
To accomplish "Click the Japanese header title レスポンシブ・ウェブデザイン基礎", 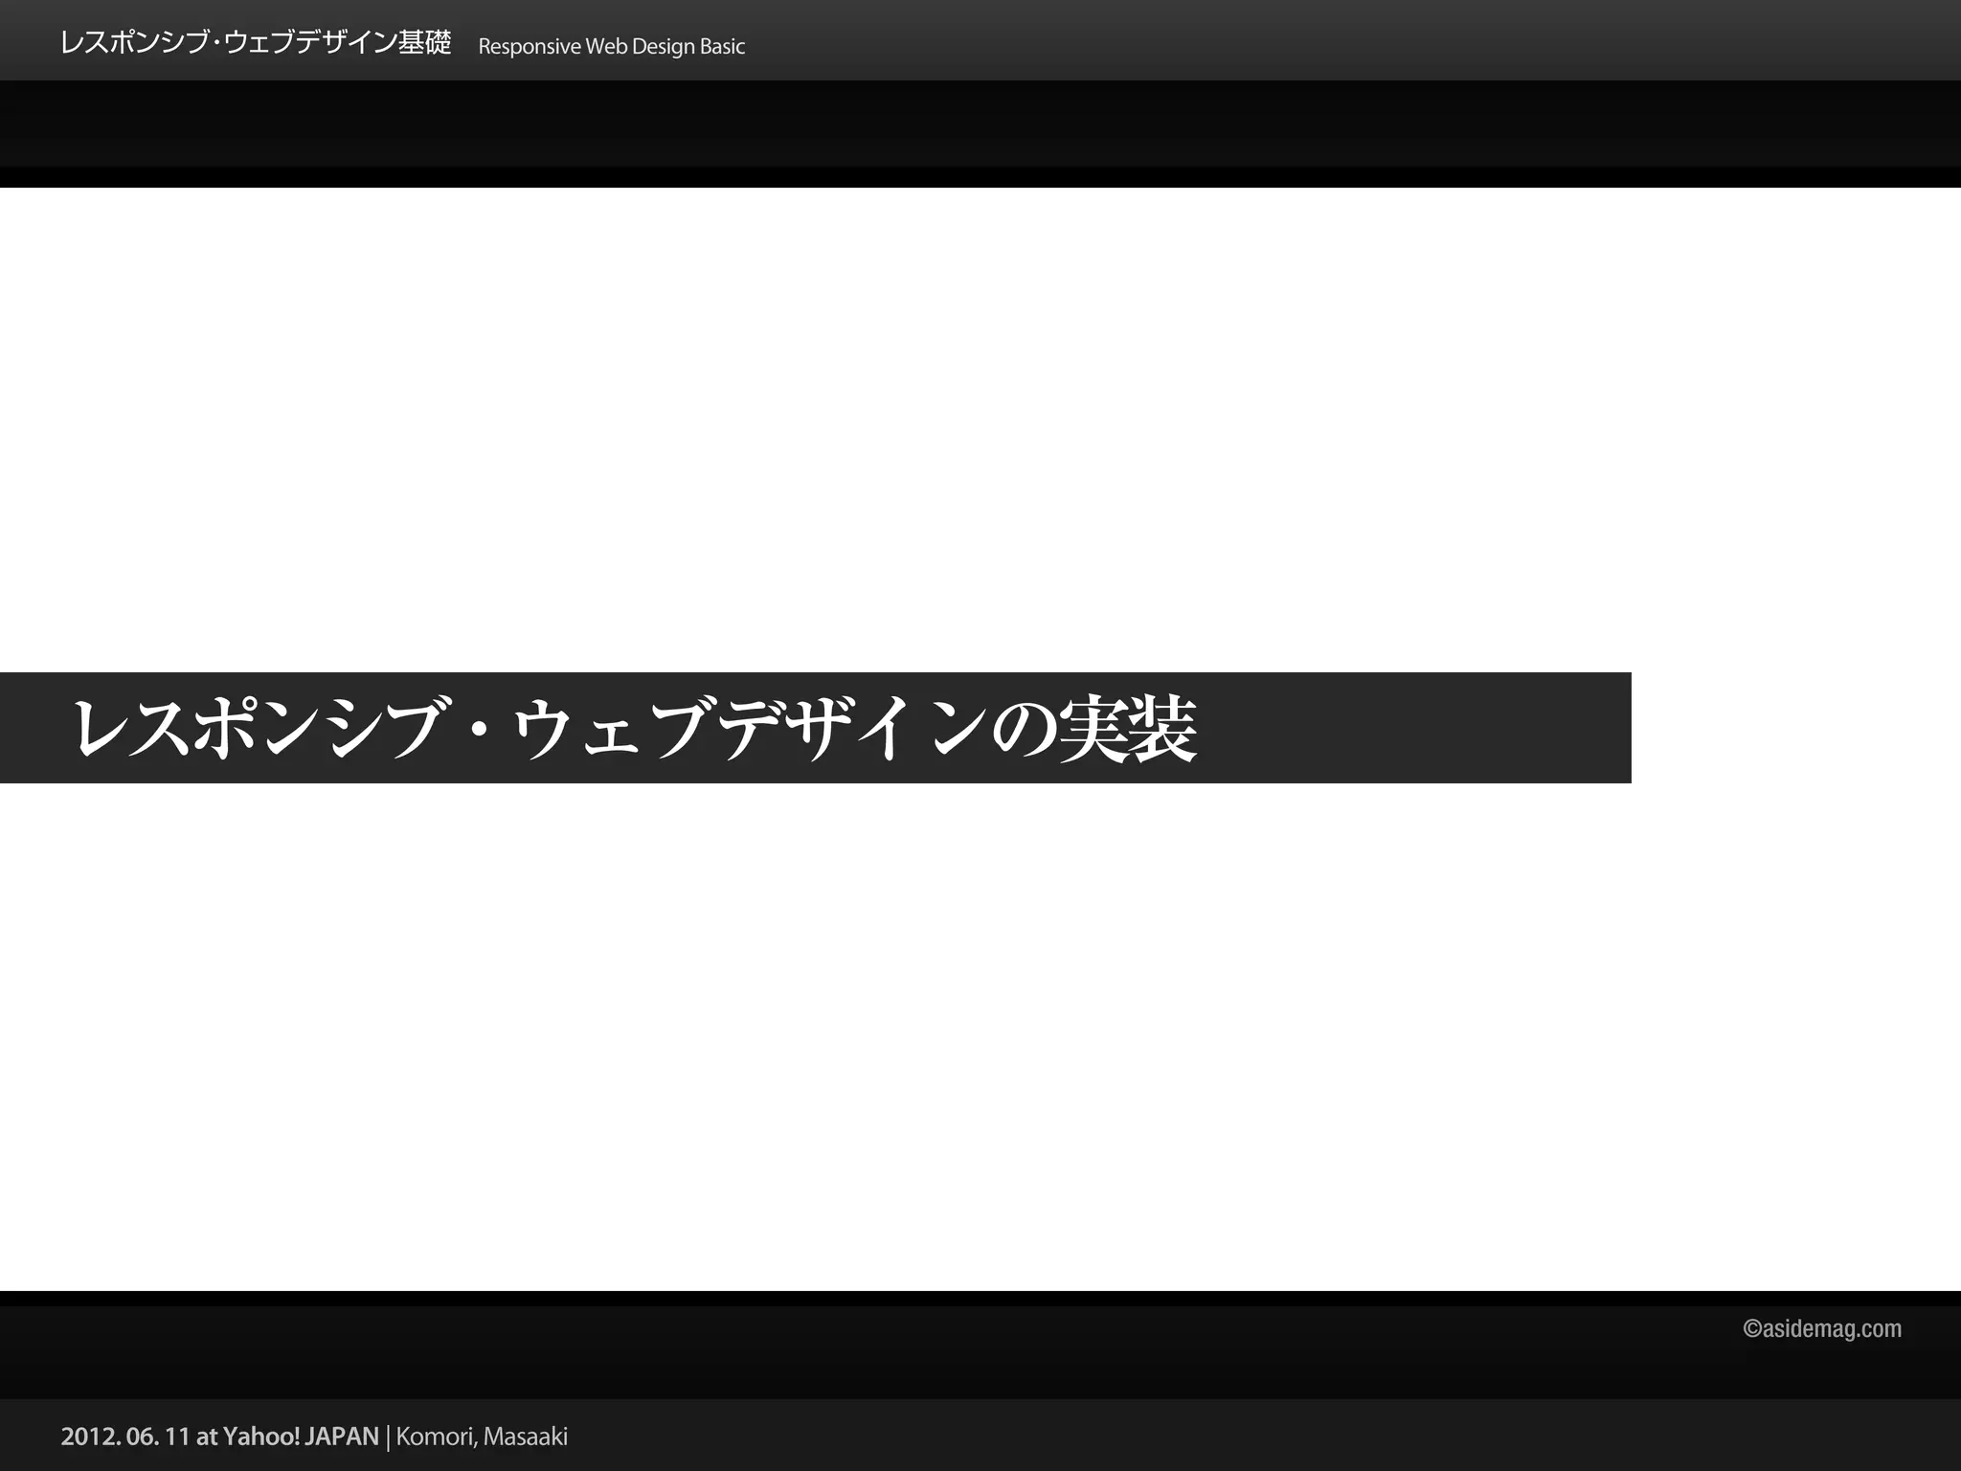I will coord(256,43).
